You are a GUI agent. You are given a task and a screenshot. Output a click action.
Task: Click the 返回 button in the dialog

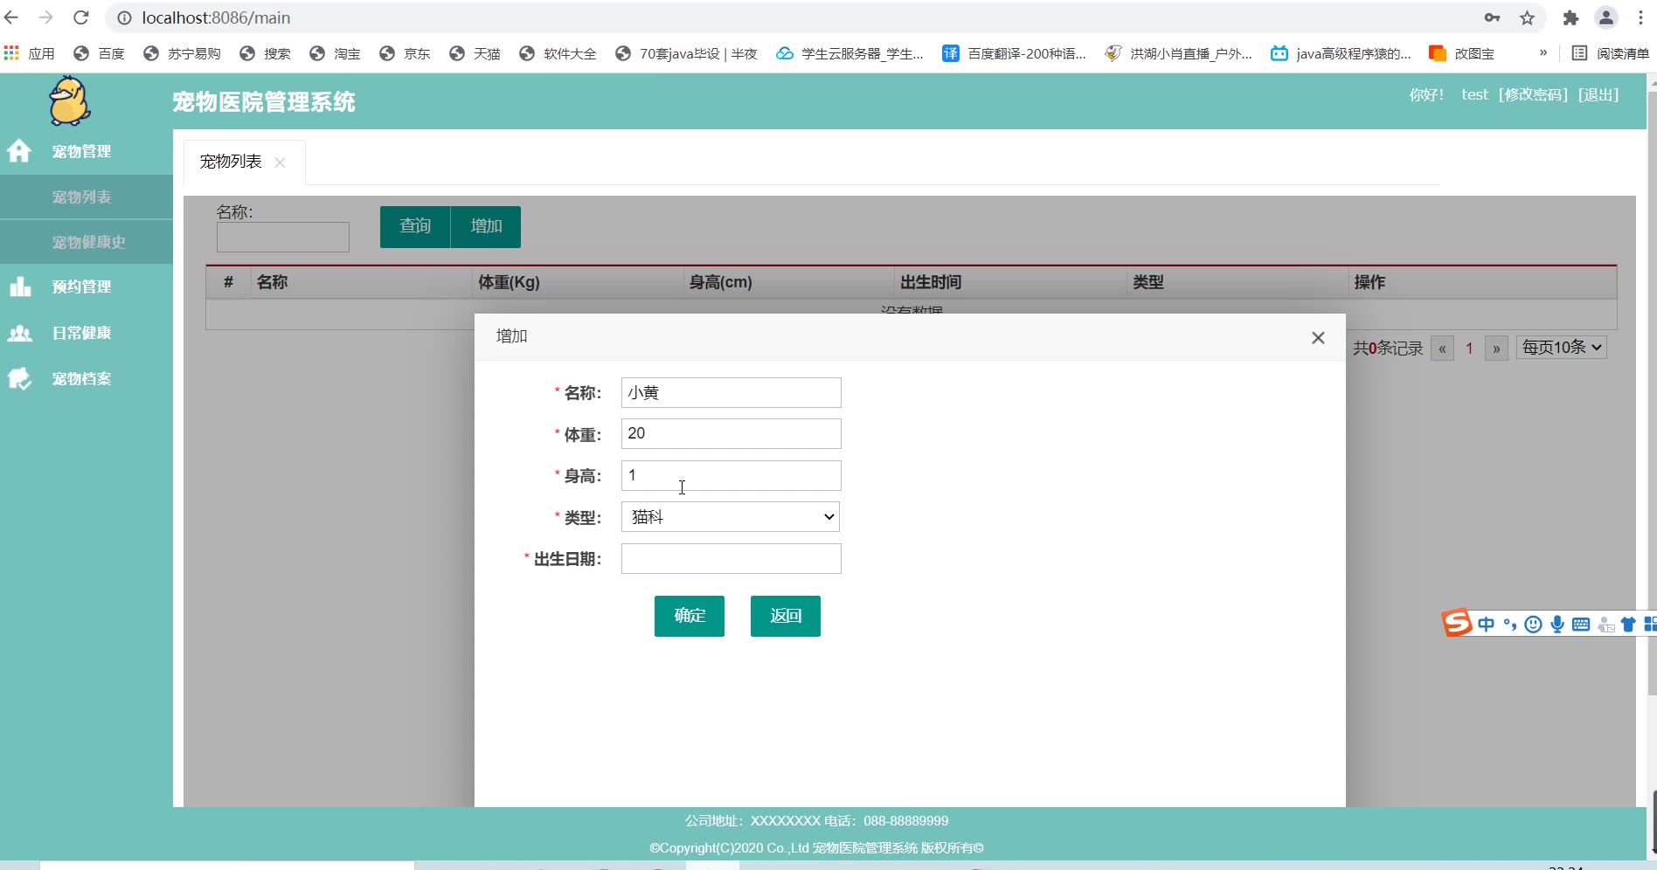click(x=785, y=616)
